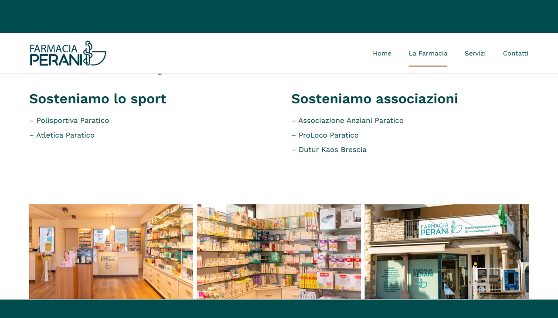The height and width of the screenshot is (318, 558).
Task: Click the dark green top bar
Action: (279, 17)
